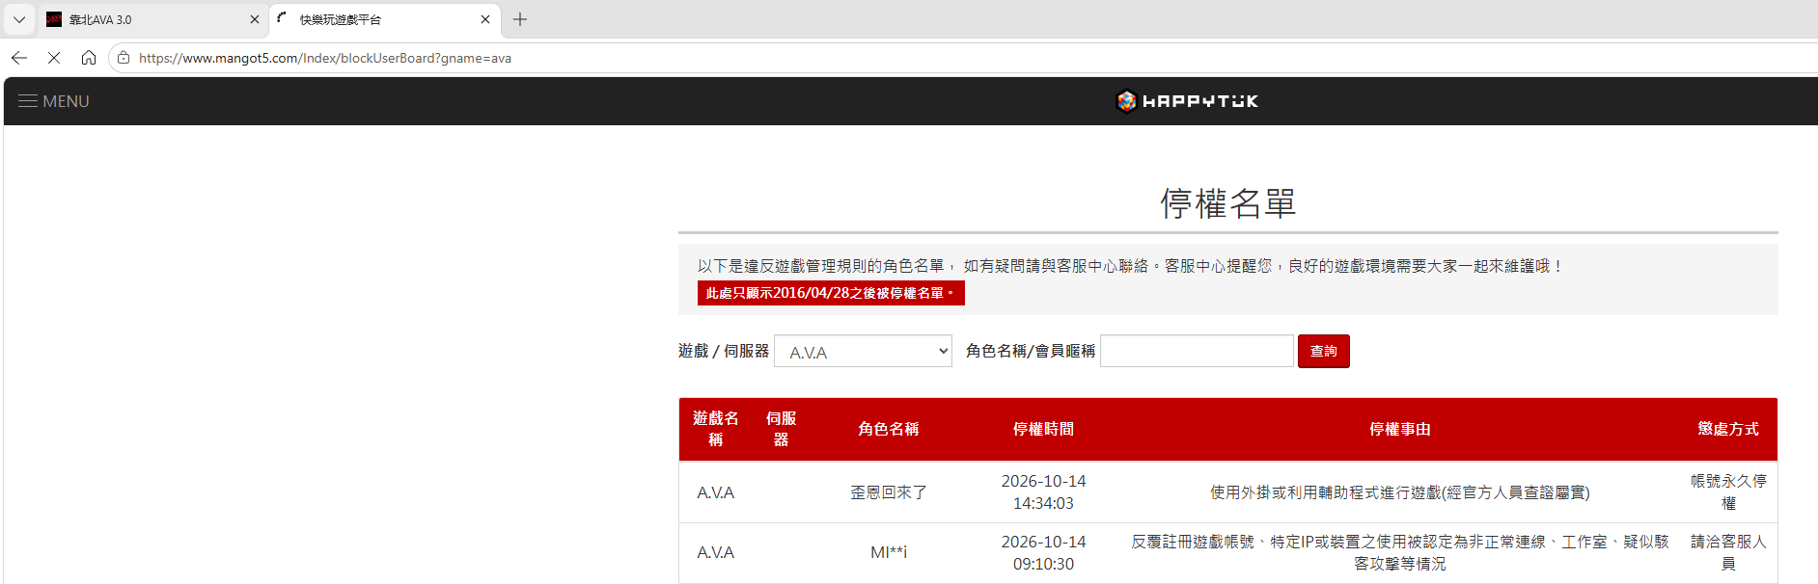The image size is (1818, 584).
Task: Click the 伺服器 column header
Action: point(782,429)
